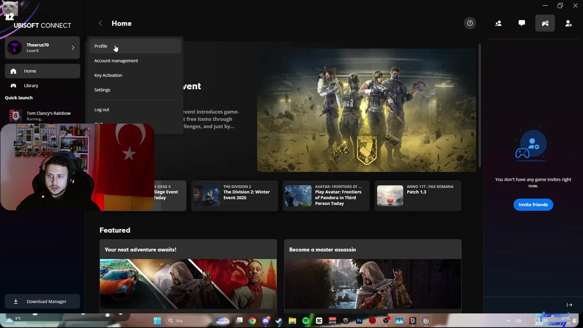
Task: Click the Library controller icon
Action: coord(13,86)
